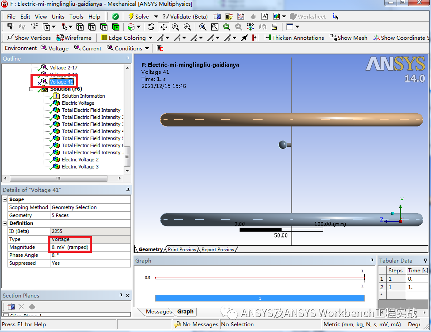Click Current in Environment toolbar
The height and width of the screenshot is (332, 431).
click(x=88, y=48)
